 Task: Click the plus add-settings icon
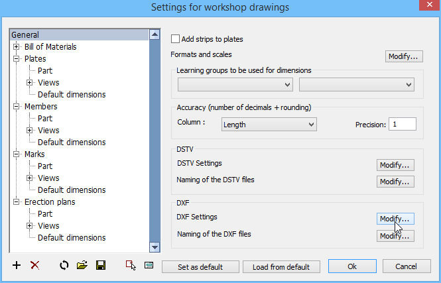(x=17, y=265)
